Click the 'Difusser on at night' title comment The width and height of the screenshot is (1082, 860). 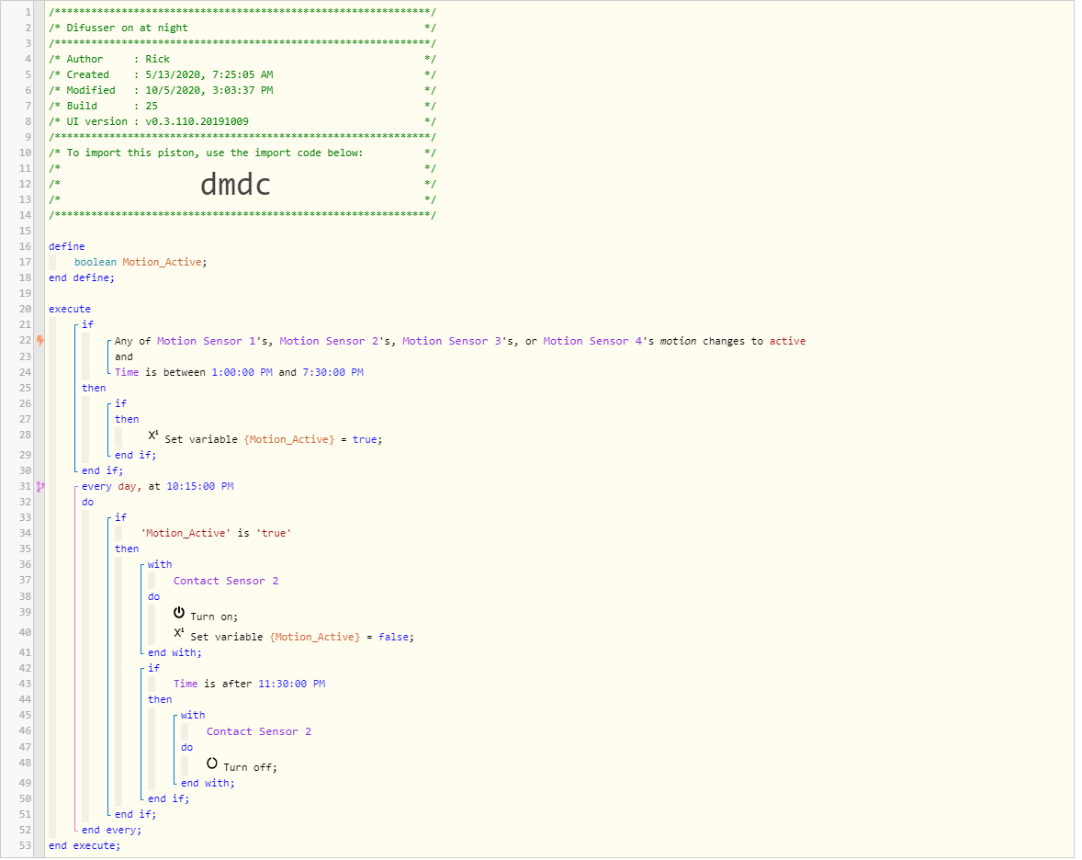127,28
